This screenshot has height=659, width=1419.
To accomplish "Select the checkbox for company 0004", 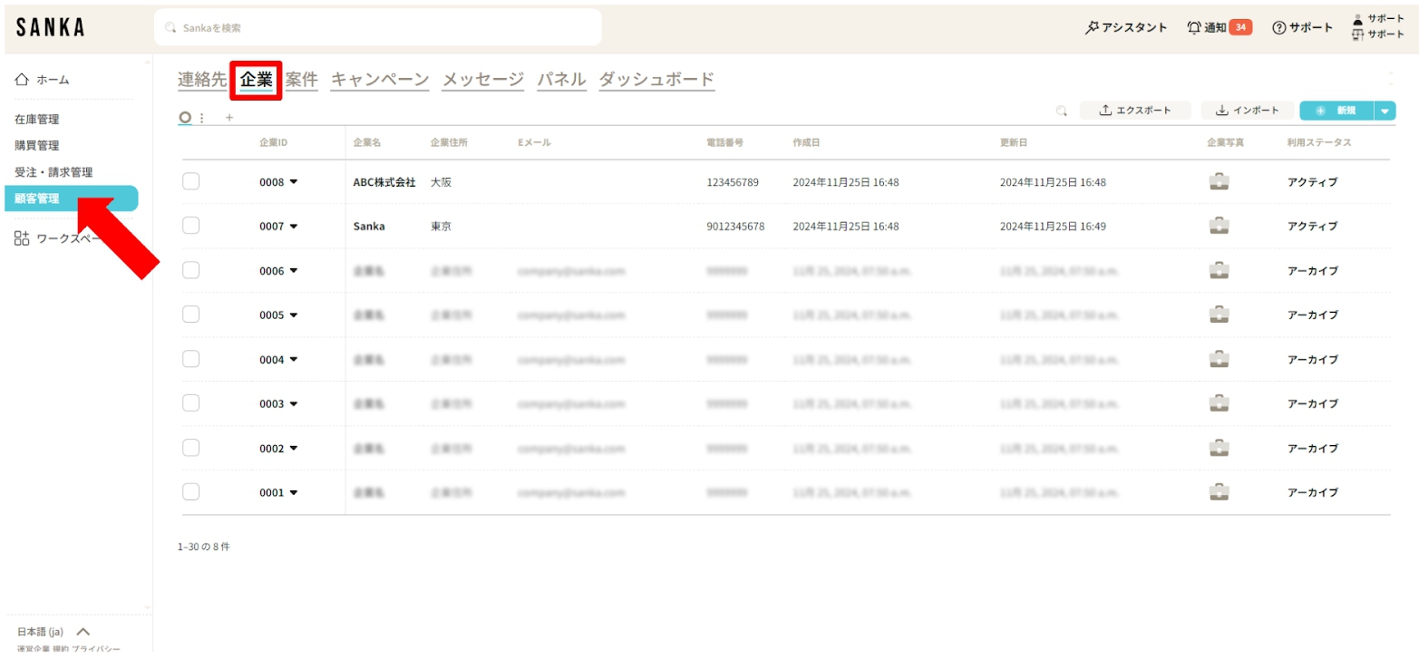I will click(x=190, y=358).
